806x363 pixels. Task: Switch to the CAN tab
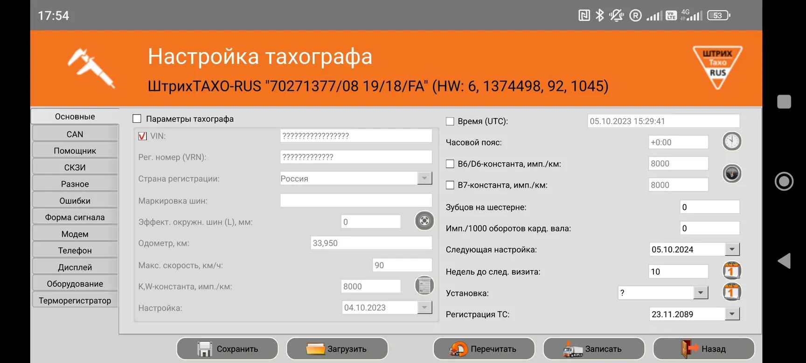coord(75,134)
